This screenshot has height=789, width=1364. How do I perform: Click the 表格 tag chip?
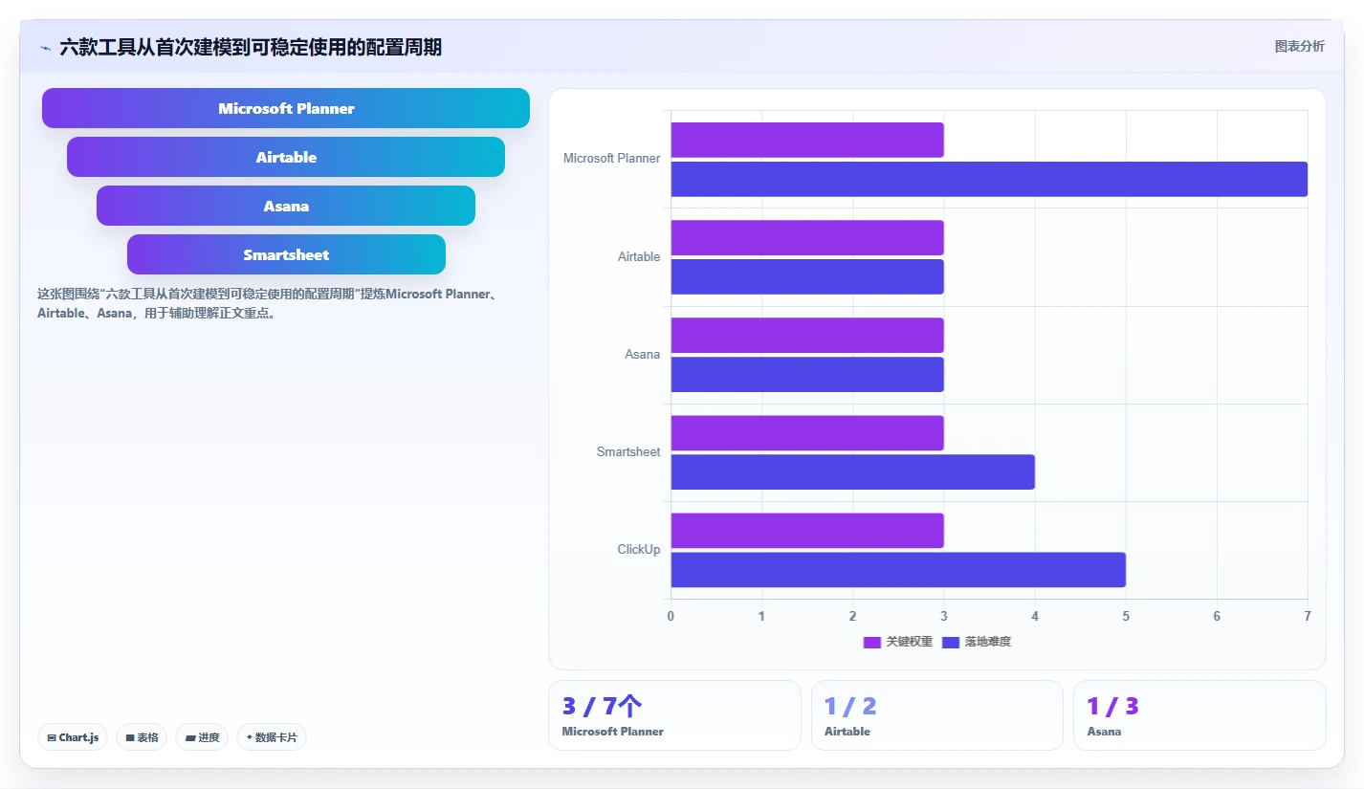point(142,737)
